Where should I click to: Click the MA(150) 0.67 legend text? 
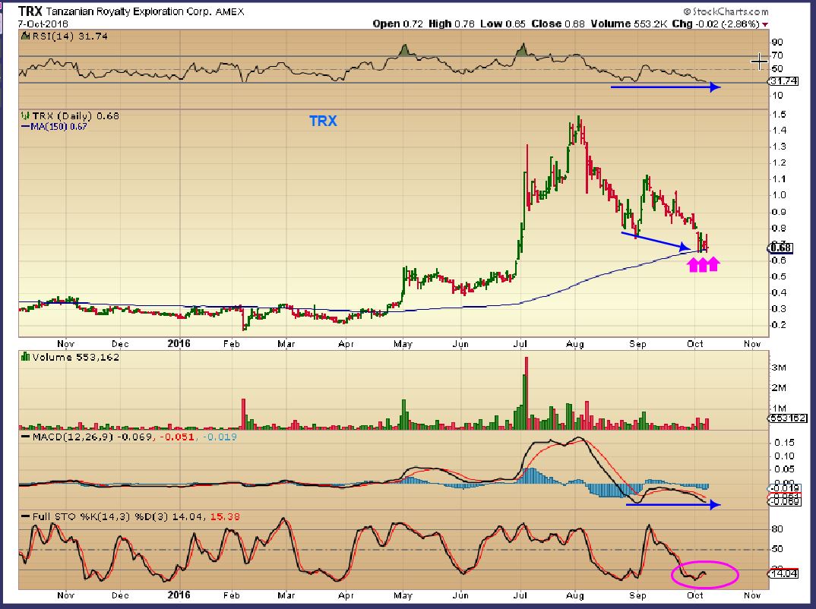pyautogui.click(x=59, y=126)
